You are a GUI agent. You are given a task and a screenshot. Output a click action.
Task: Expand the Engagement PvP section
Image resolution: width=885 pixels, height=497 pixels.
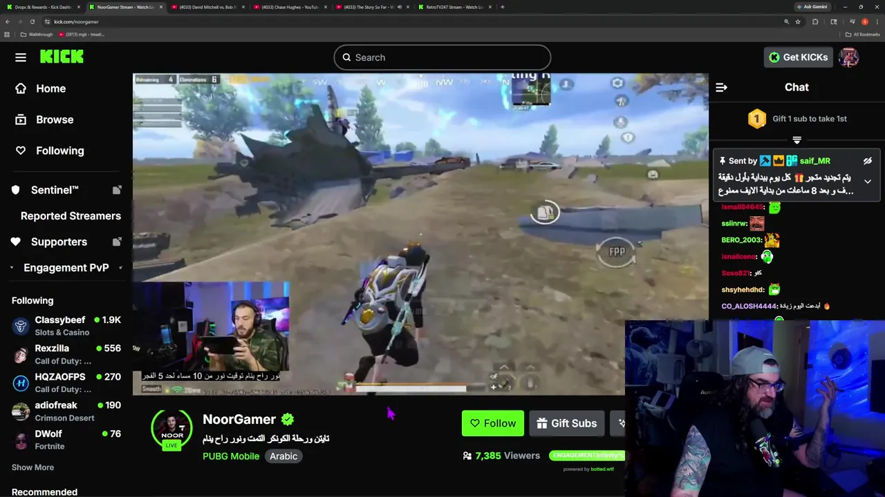click(x=66, y=268)
